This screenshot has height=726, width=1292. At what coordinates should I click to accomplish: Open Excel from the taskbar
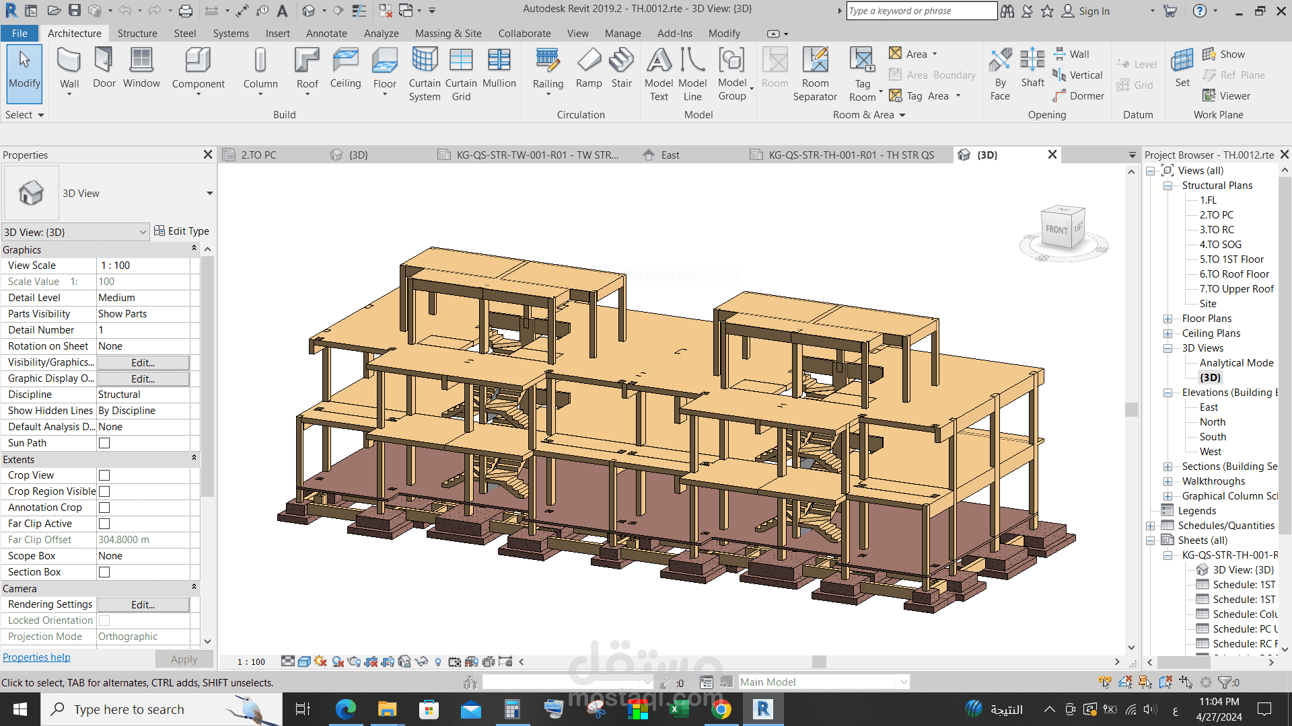679,709
